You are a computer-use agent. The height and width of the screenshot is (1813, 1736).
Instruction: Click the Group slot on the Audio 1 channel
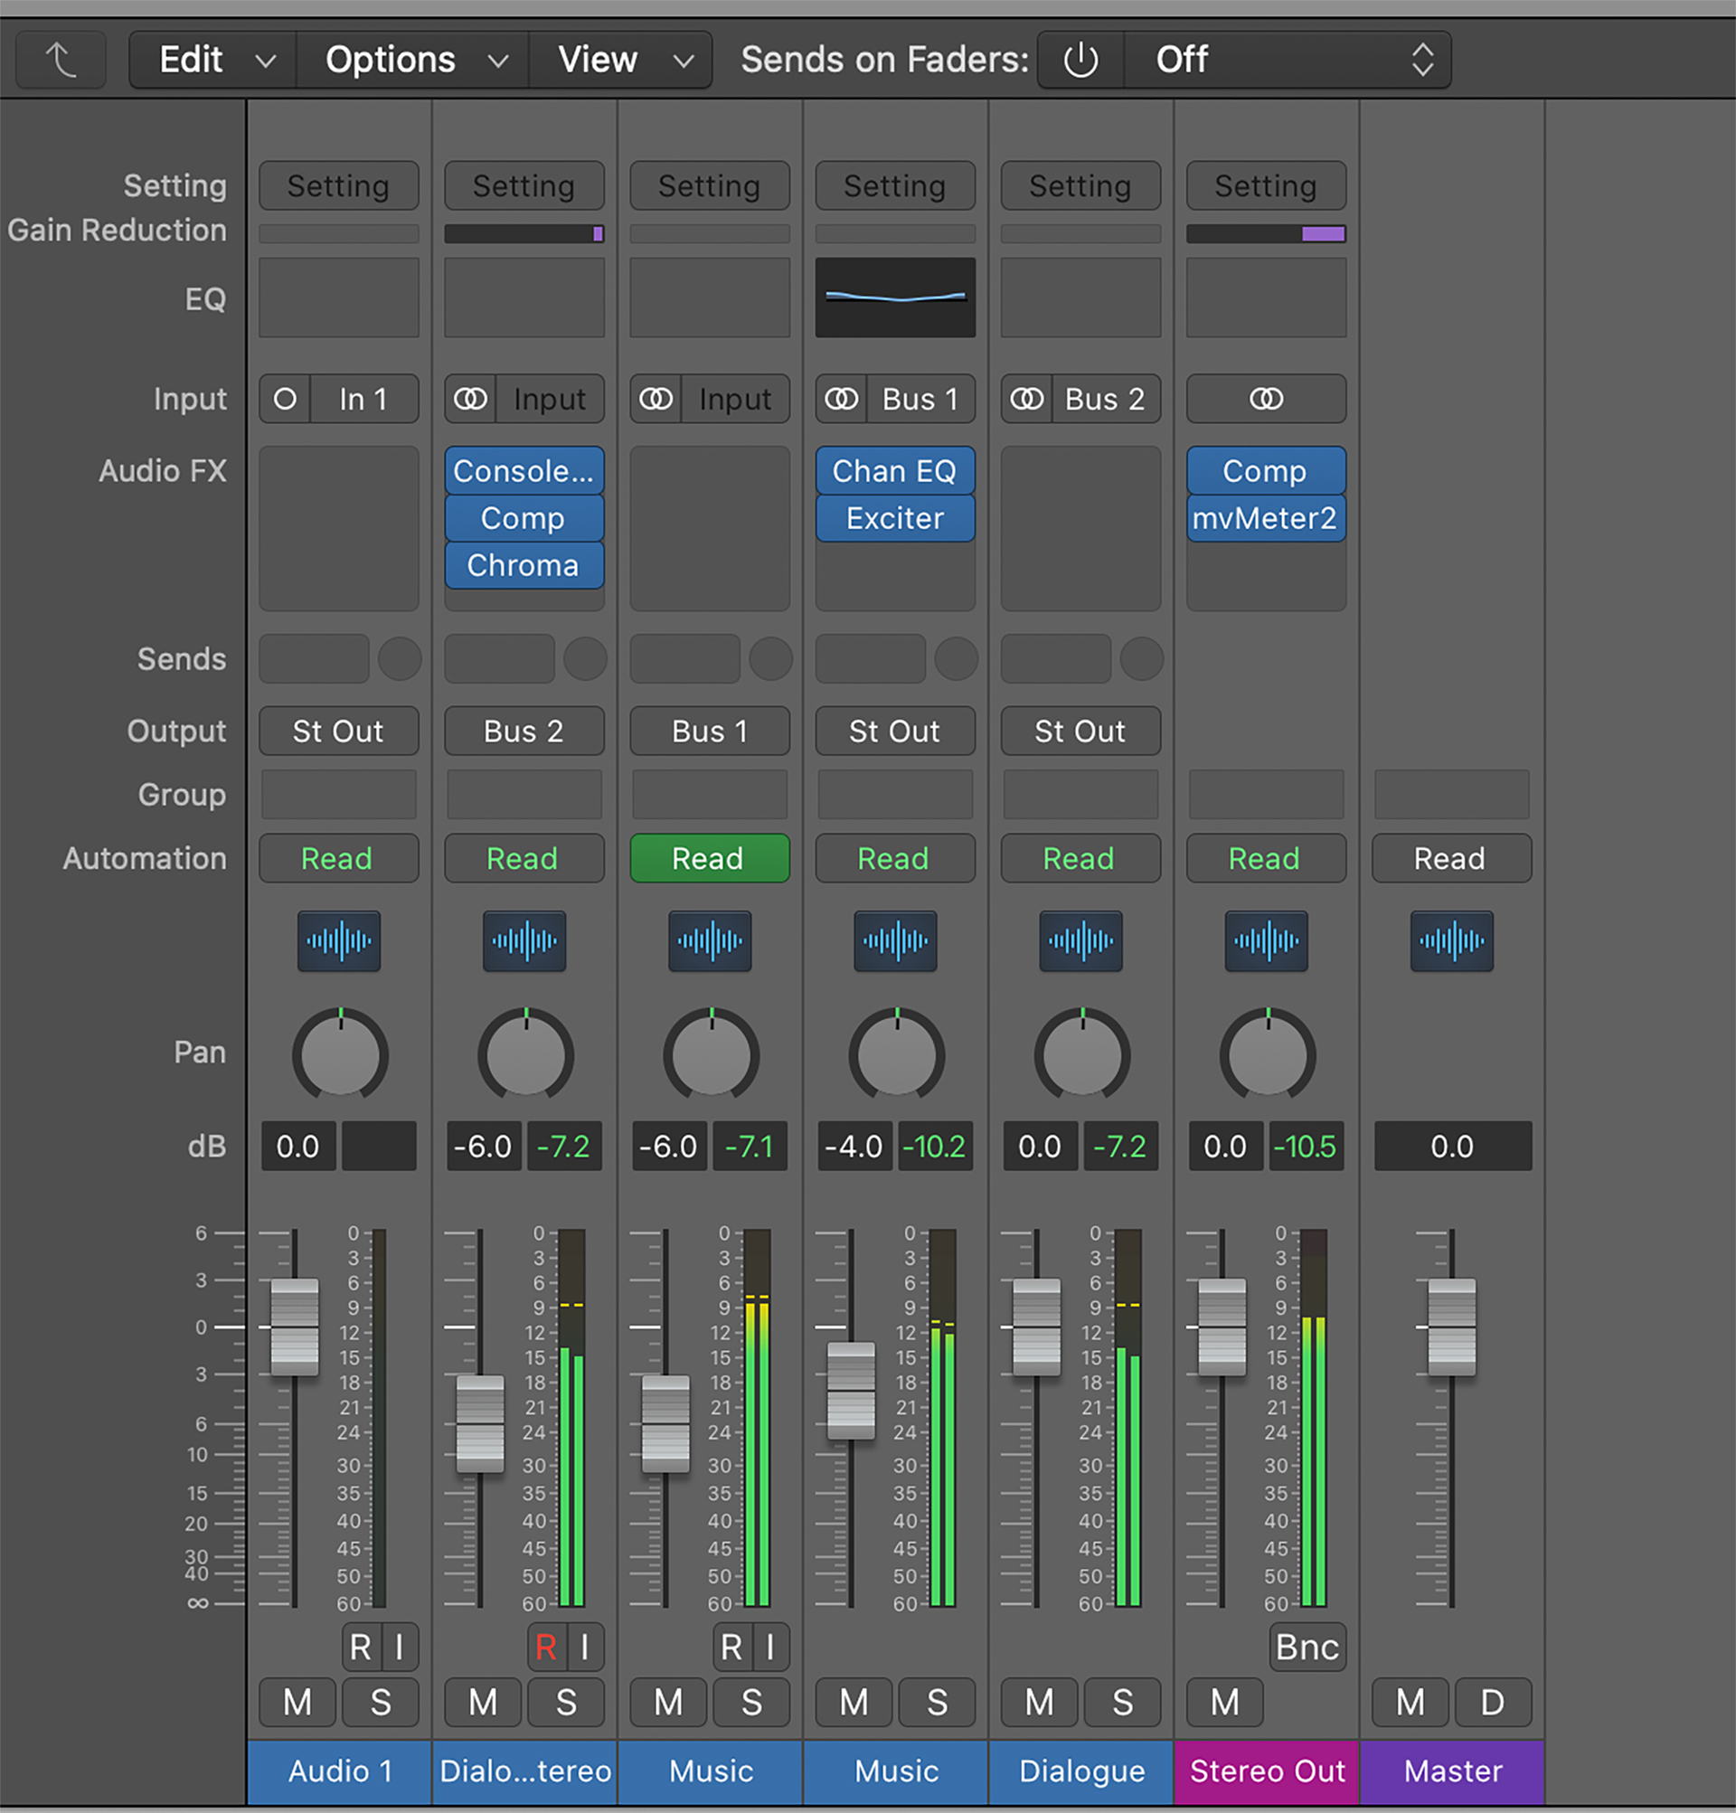coord(338,795)
